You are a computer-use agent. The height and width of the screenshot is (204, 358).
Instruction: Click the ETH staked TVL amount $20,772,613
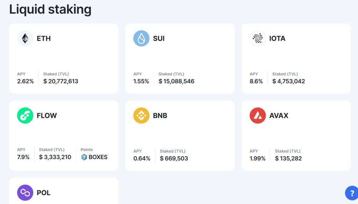(x=61, y=81)
